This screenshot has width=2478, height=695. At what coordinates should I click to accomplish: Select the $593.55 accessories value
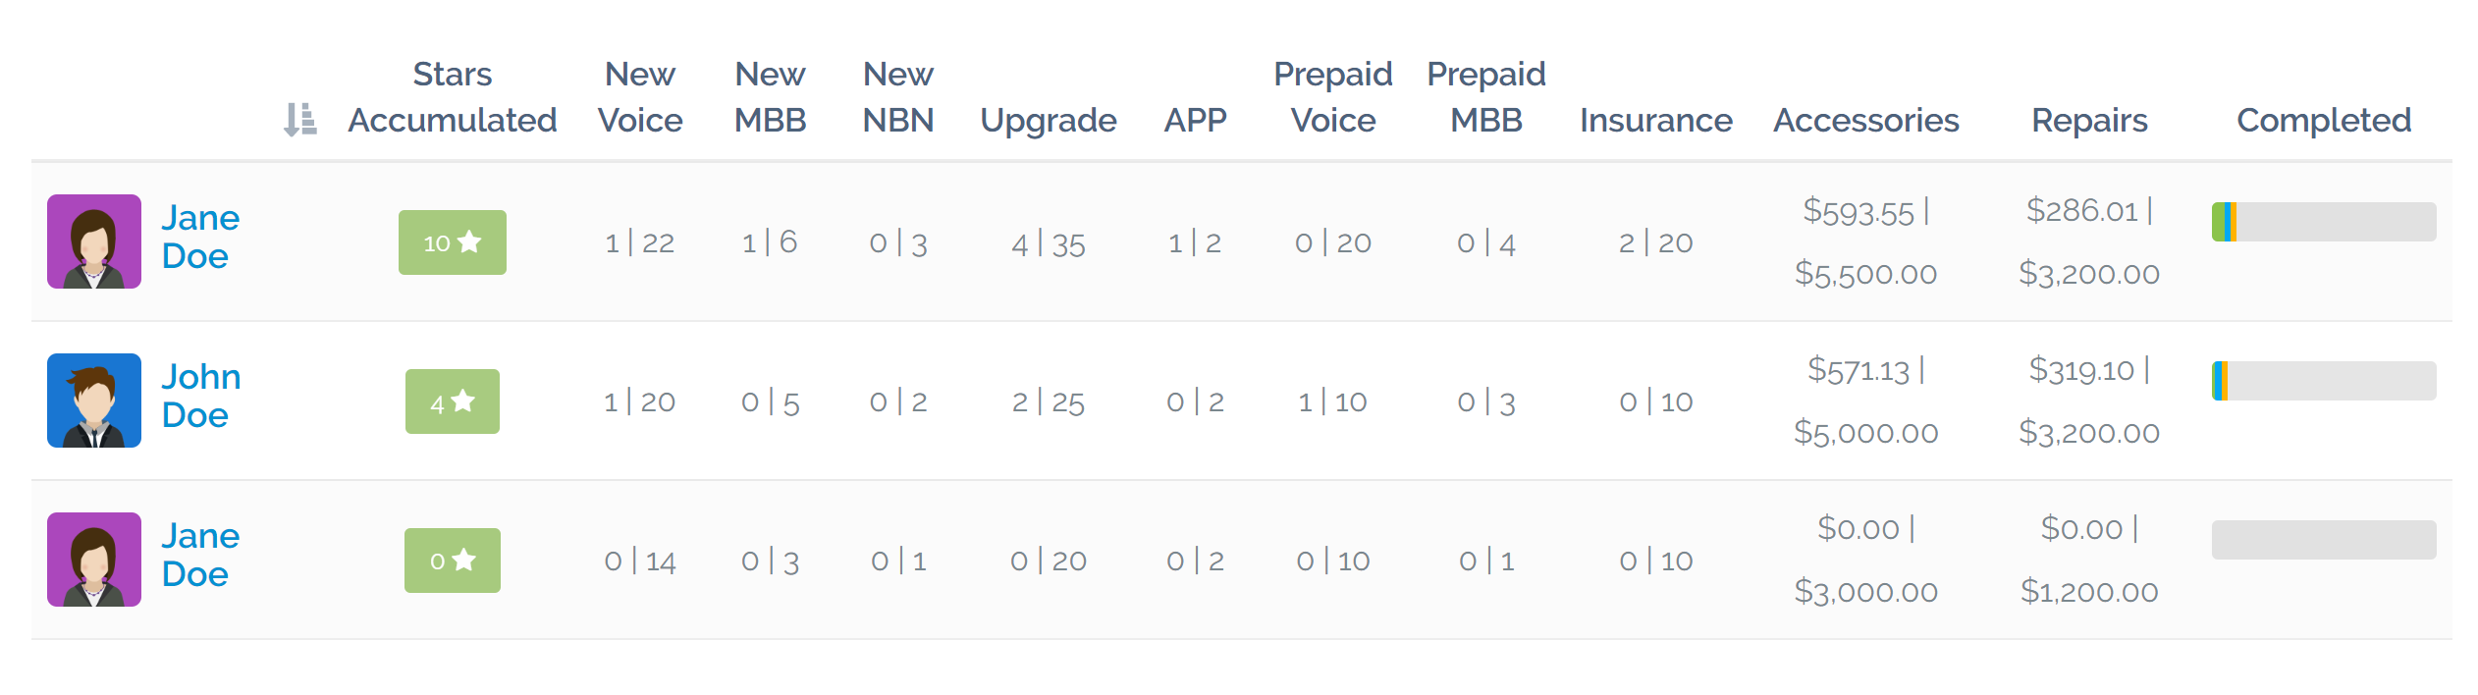(x=1858, y=211)
